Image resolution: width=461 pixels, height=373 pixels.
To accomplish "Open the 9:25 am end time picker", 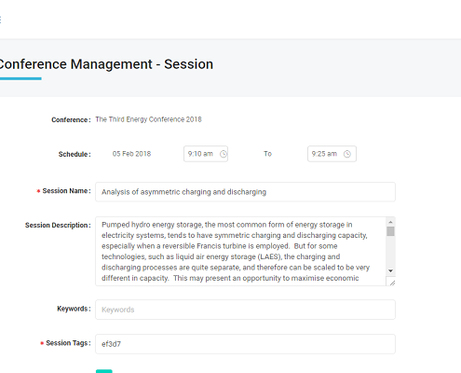I will coord(332,154).
